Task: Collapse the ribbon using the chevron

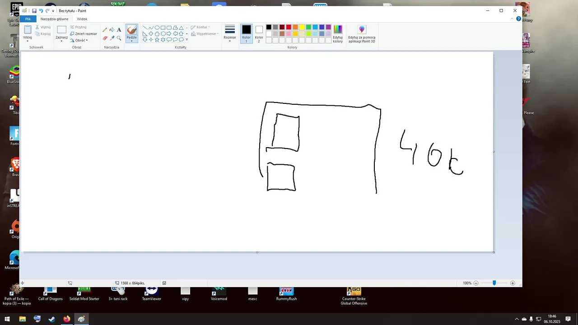Action: 512,19
